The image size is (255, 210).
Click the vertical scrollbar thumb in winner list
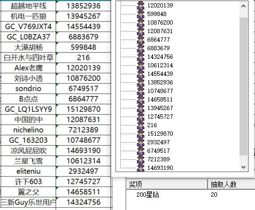tap(243, 87)
